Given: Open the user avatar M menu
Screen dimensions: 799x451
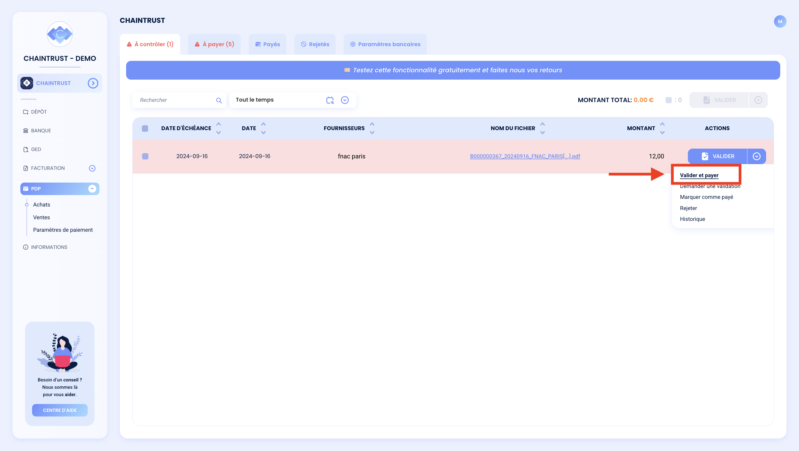Looking at the screenshot, I should 780,21.
